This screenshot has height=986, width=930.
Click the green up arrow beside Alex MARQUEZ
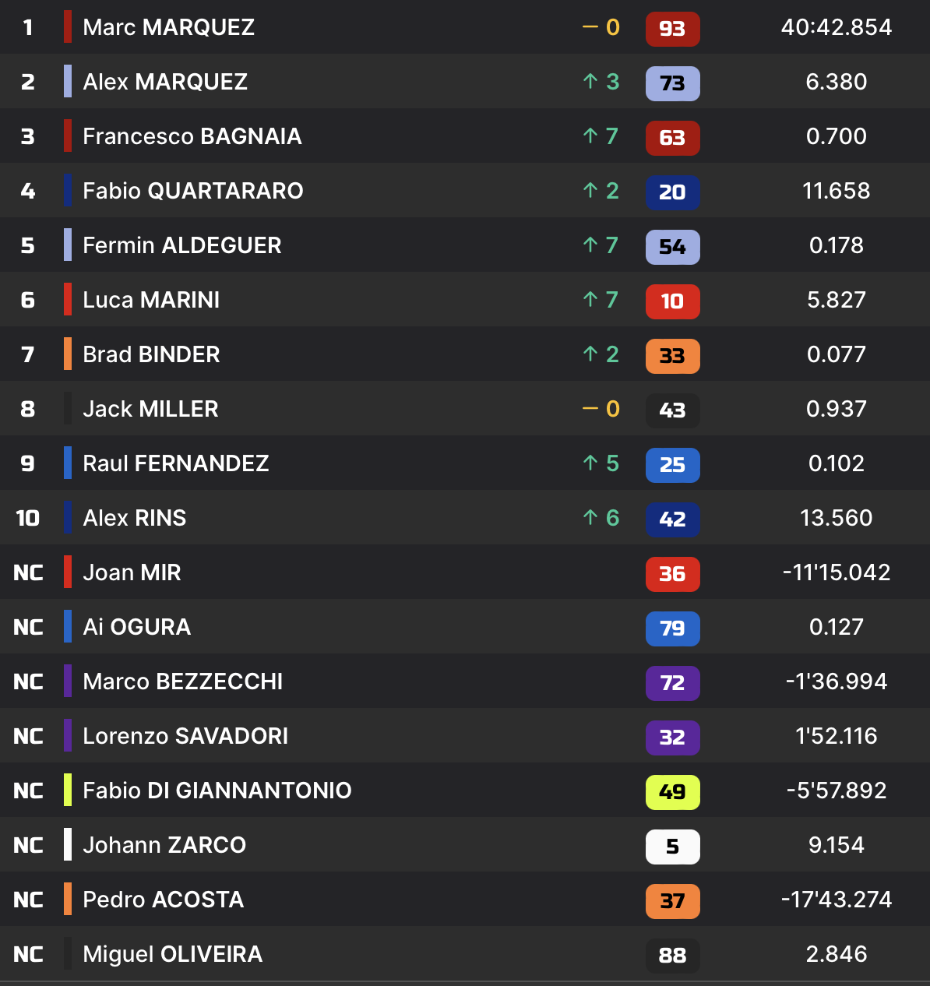[x=590, y=81]
